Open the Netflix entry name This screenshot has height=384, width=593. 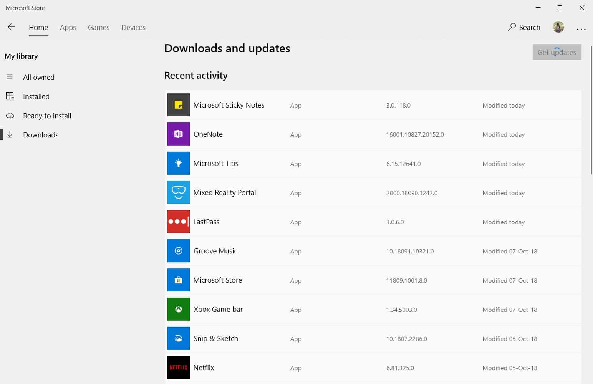coord(204,367)
